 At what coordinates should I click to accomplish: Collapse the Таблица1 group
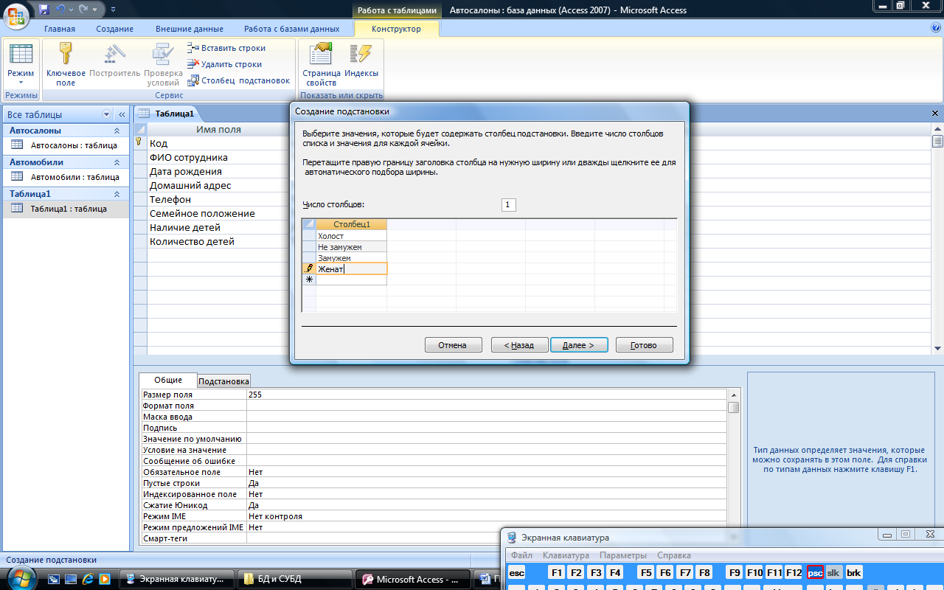[x=116, y=194]
